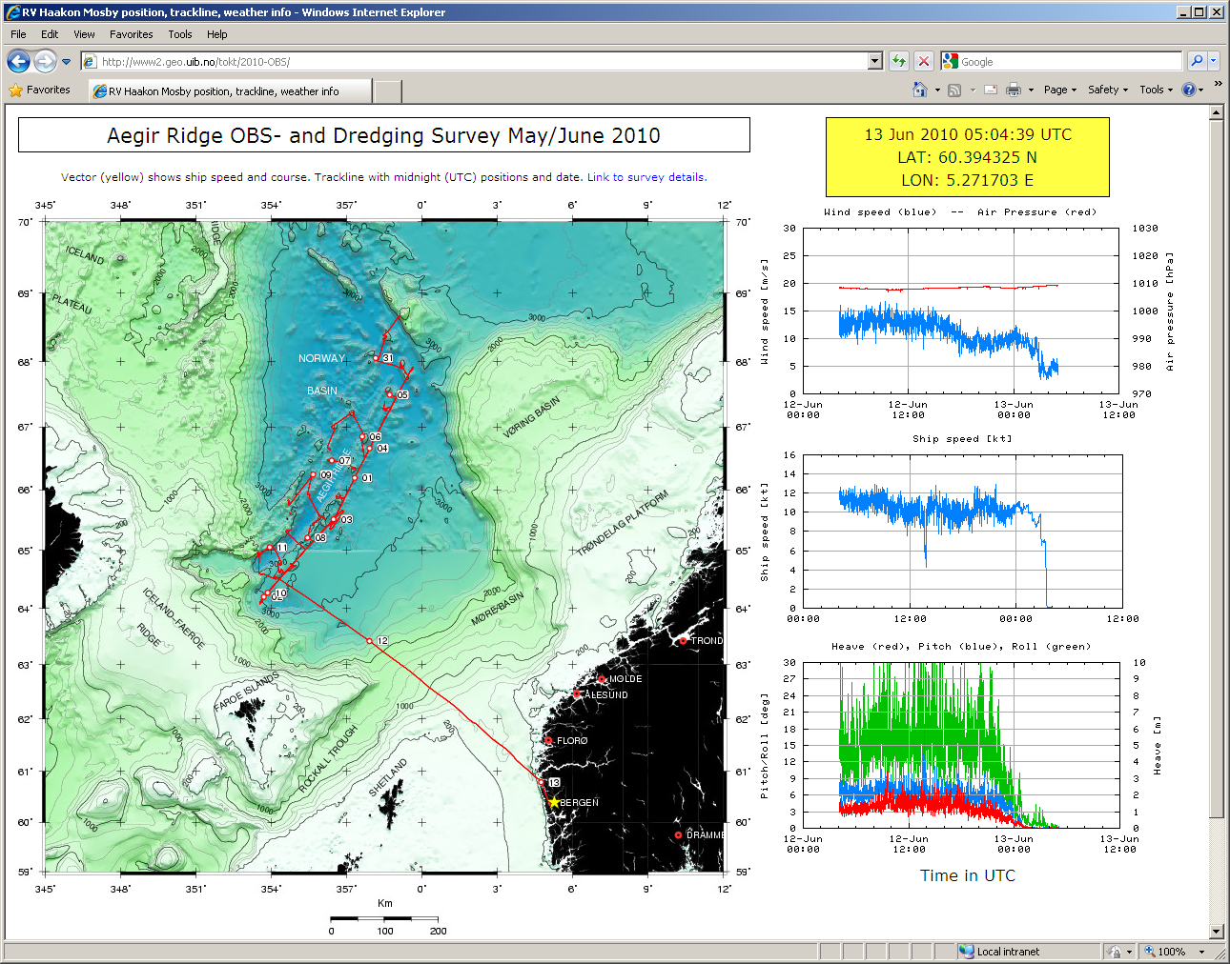The width and height of the screenshot is (1230, 964).
Task: Expand the Safety menu dropdown
Action: coord(1107,90)
